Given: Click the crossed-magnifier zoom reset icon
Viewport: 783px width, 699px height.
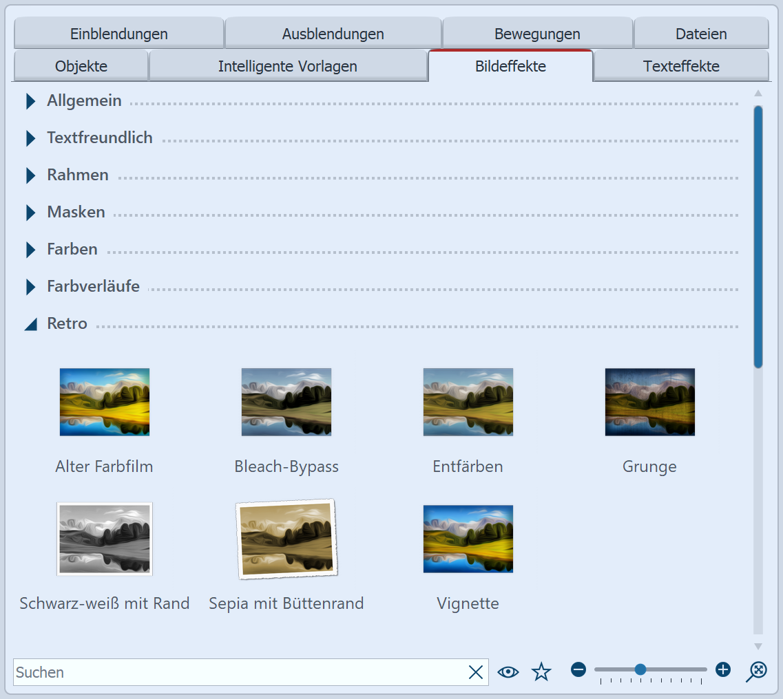Looking at the screenshot, I should click(756, 671).
